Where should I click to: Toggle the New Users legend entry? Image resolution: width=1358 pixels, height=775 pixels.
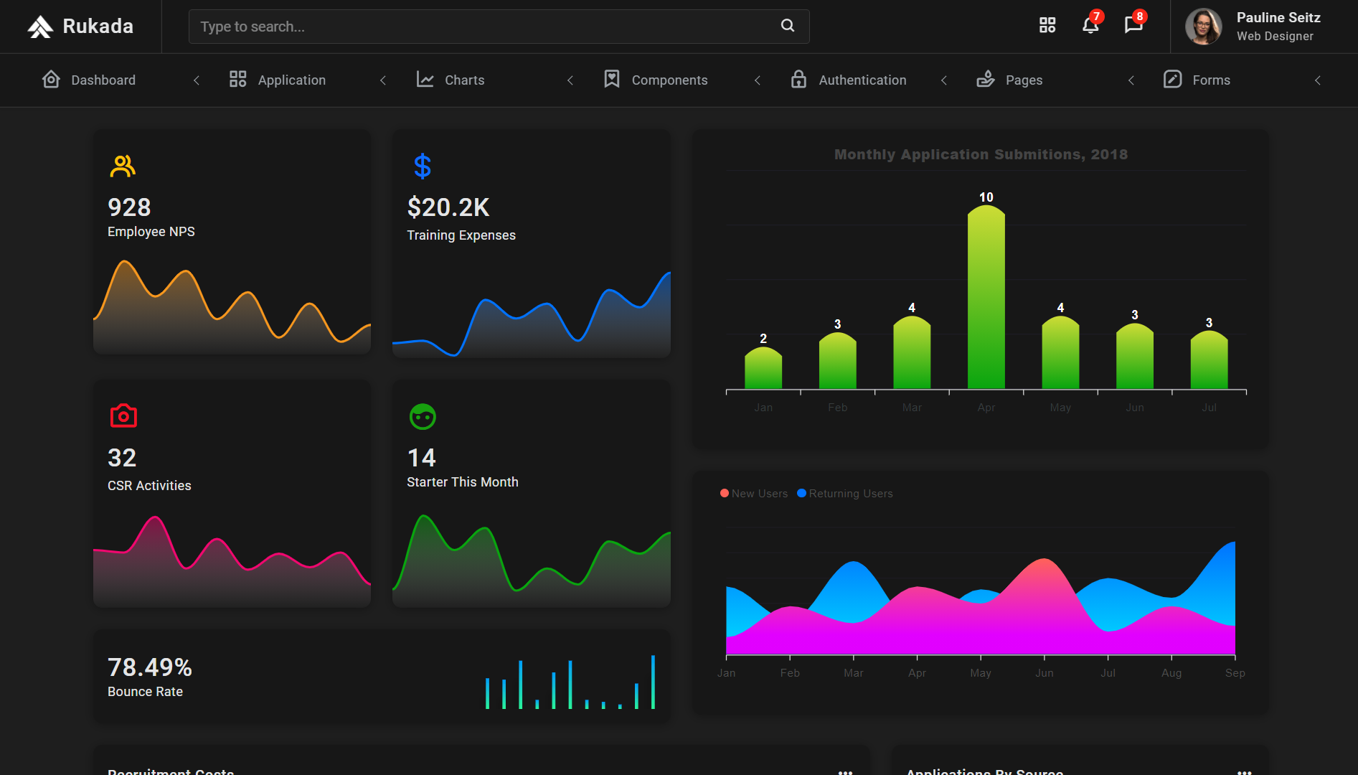[x=753, y=493]
